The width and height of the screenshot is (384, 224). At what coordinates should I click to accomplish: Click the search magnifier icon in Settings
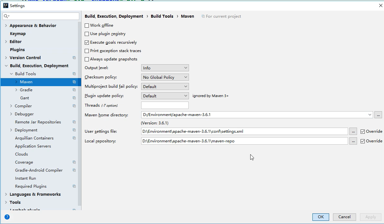(x=6, y=16)
